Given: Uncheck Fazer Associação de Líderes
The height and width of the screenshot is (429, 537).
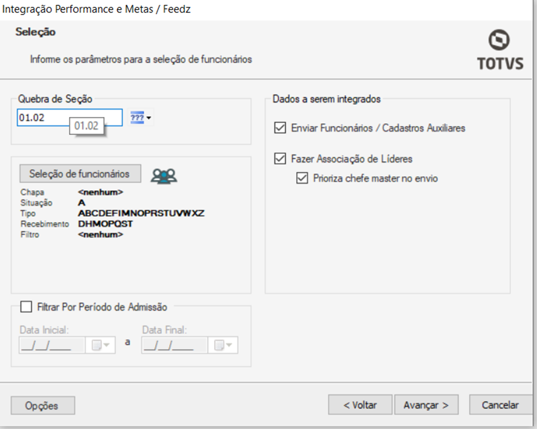Looking at the screenshot, I should pyautogui.click(x=280, y=159).
